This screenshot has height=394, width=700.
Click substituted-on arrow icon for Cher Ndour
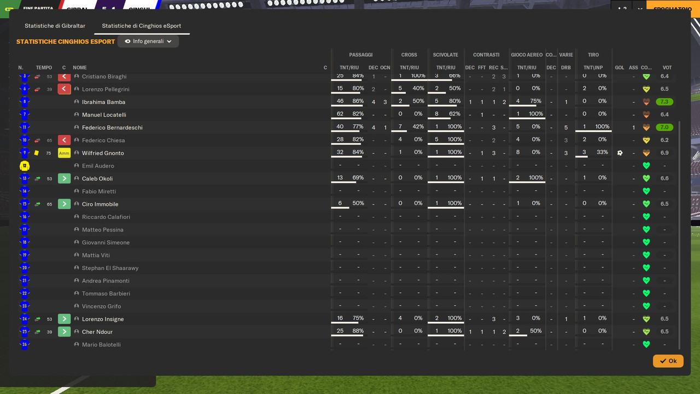click(64, 332)
